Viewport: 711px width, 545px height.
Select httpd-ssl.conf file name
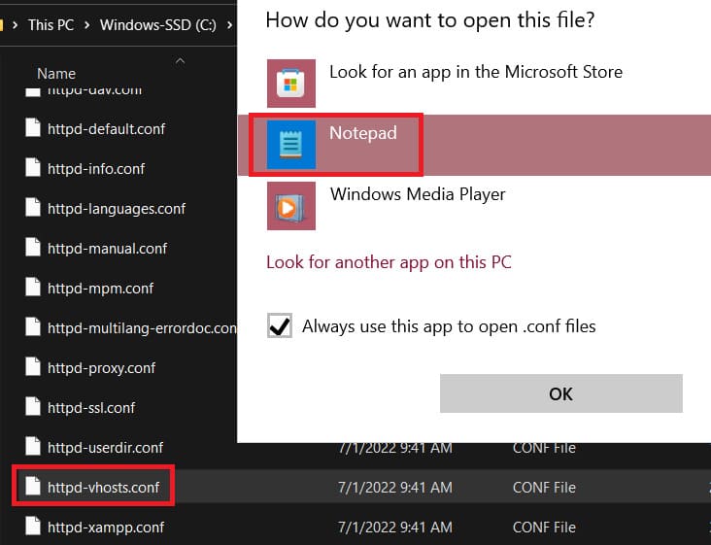click(x=91, y=408)
